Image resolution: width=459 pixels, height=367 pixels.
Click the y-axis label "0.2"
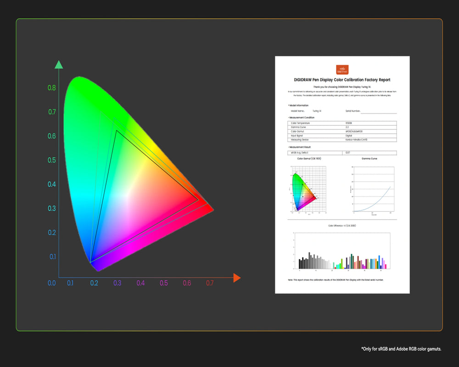52,233
